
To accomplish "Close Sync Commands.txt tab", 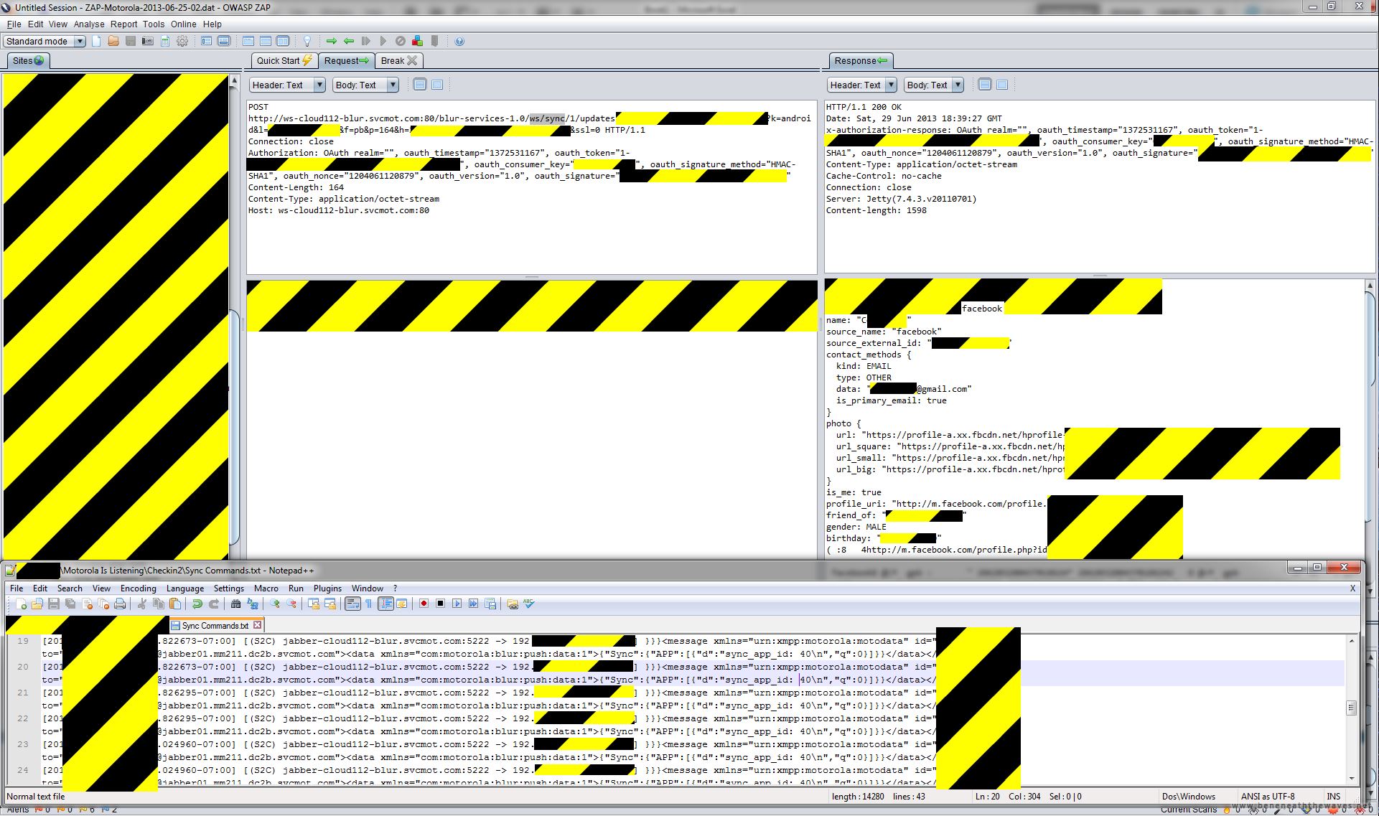I will [x=257, y=626].
